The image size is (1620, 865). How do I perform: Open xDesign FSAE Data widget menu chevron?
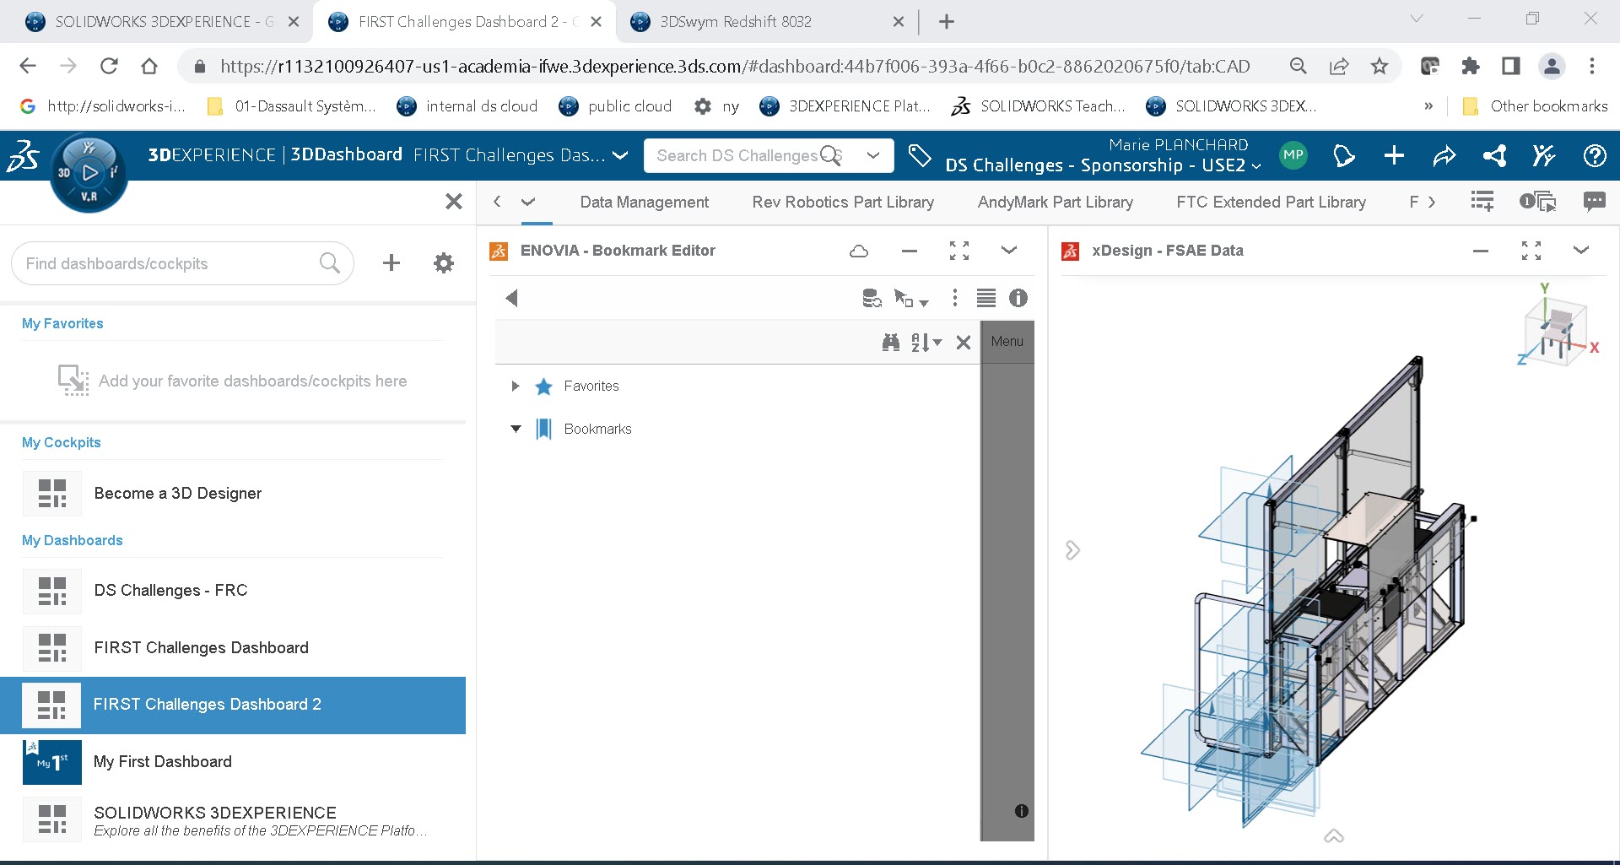click(x=1581, y=250)
